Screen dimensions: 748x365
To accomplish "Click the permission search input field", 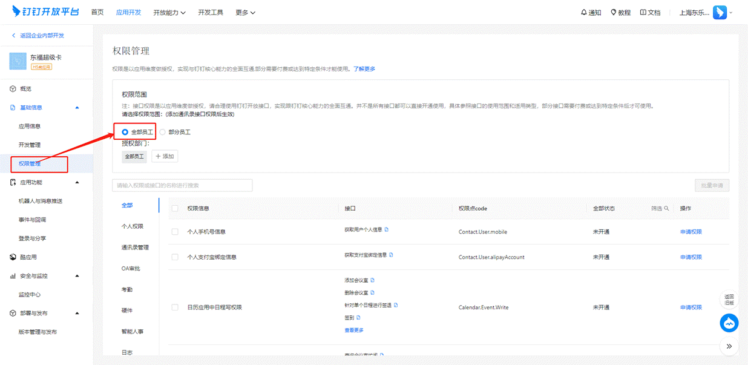I will [x=182, y=185].
